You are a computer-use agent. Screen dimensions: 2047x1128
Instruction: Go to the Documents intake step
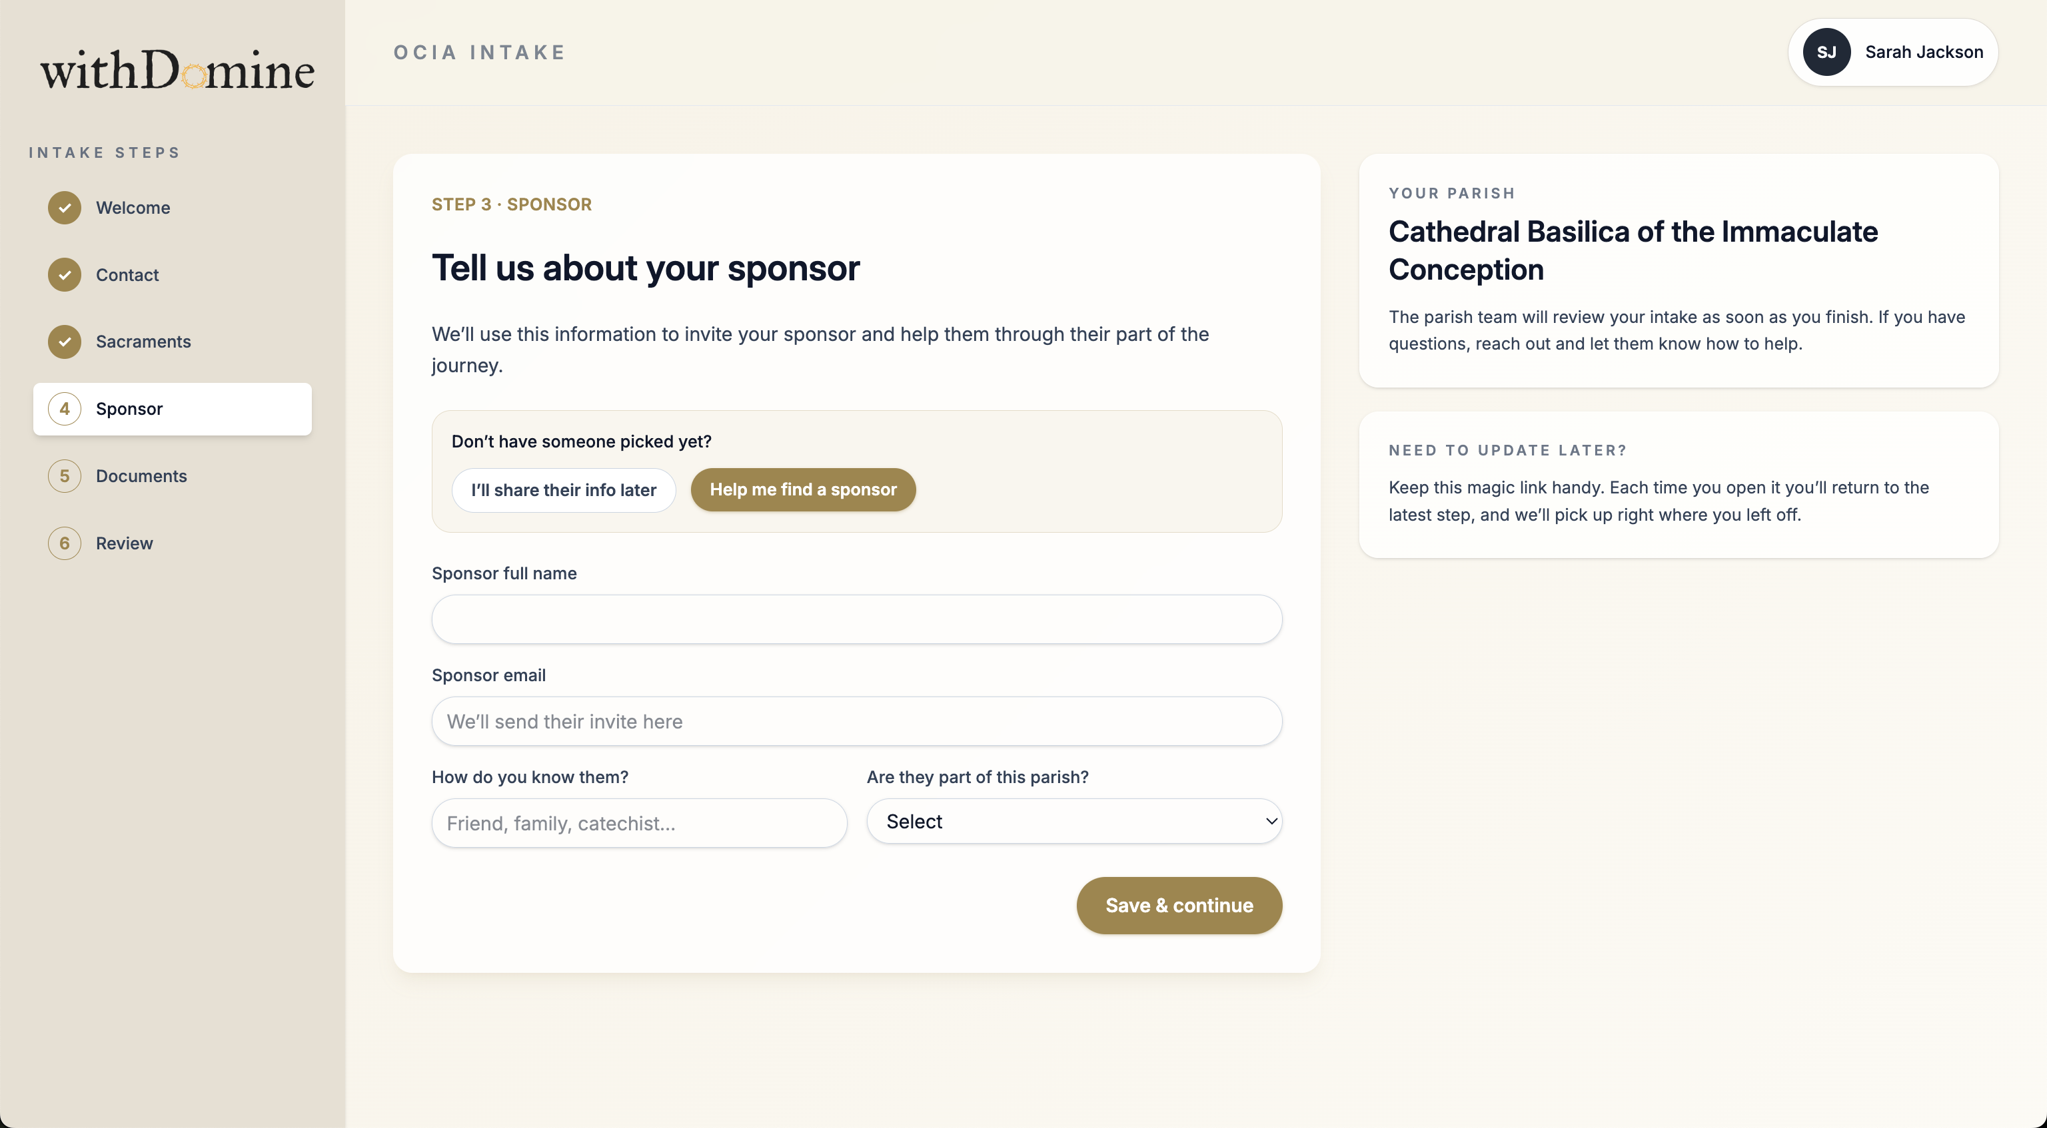click(x=141, y=476)
